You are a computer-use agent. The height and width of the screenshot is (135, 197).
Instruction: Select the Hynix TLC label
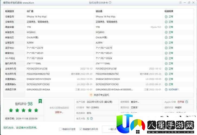[x=156, y=27]
